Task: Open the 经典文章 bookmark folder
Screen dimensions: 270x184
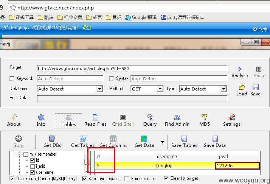Action: 70,17
